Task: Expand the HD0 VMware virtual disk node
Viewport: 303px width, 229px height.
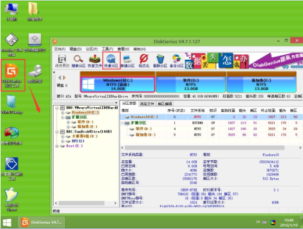Action: pos(57,108)
